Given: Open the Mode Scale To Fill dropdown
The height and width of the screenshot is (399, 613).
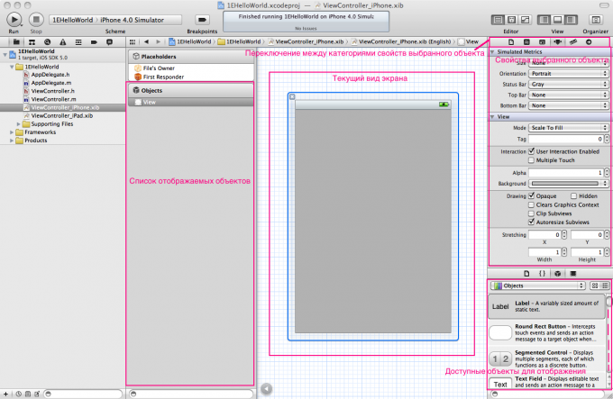Looking at the screenshot, I should click(x=569, y=128).
